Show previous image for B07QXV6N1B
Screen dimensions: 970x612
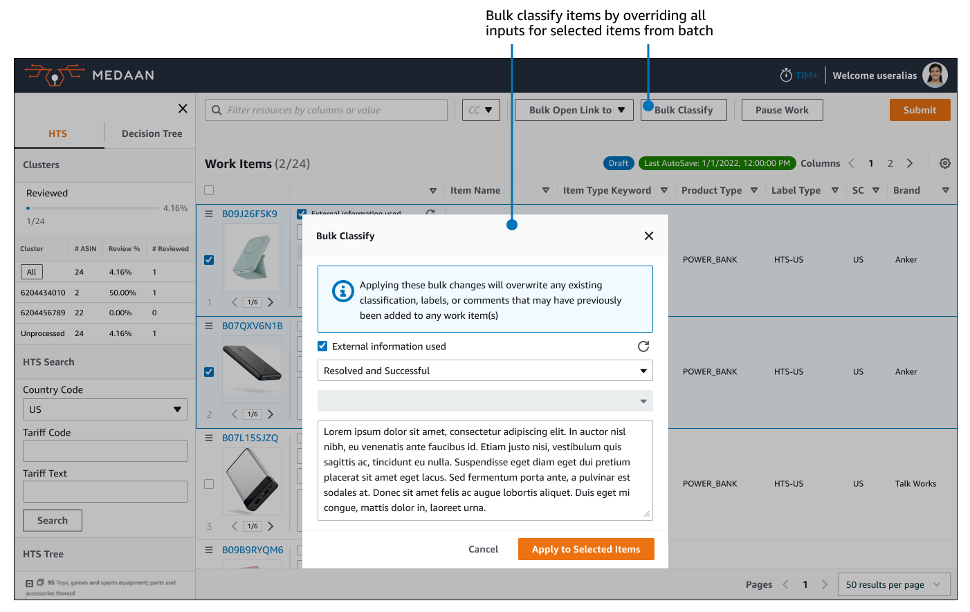click(x=235, y=414)
